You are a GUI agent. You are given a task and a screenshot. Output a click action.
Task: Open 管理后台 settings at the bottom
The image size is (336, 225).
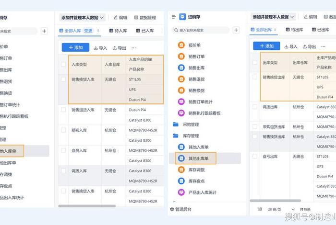(180, 209)
